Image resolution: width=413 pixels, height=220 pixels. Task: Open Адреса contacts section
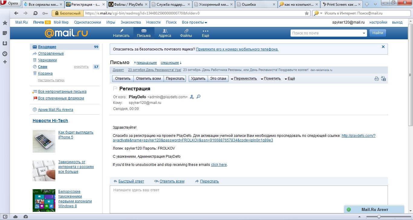[165, 33]
